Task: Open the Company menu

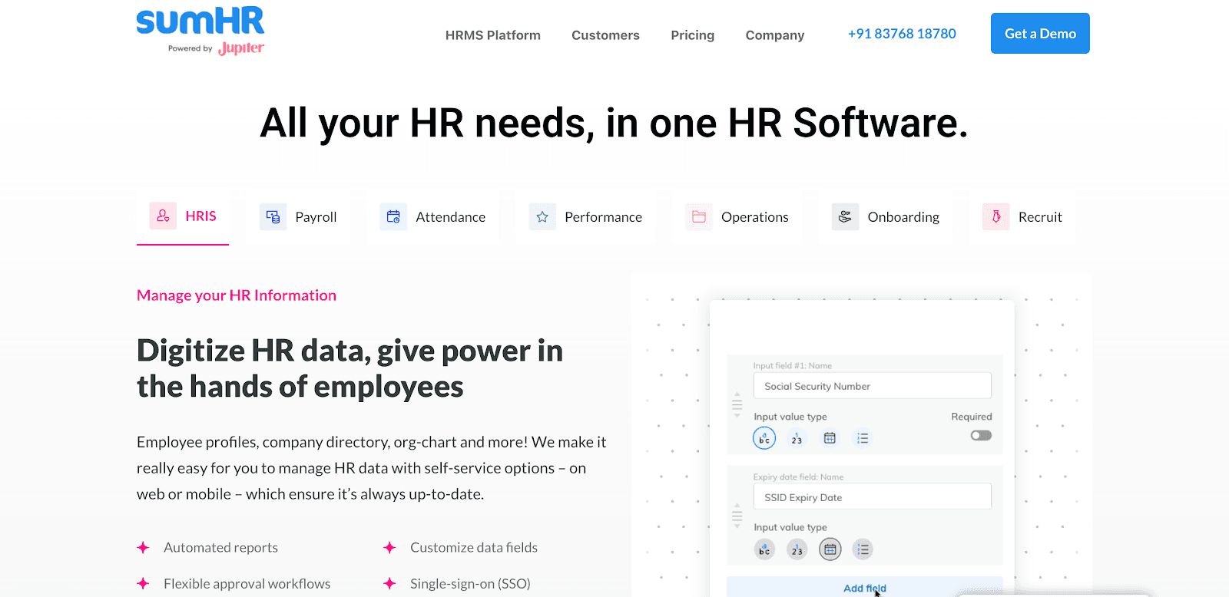Action: click(775, 35)
